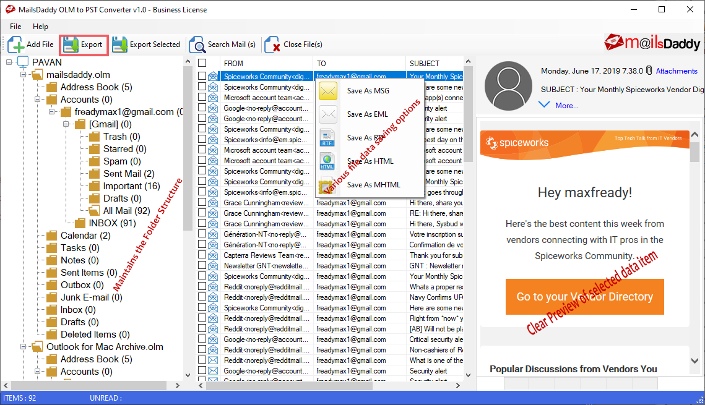Click the preview pane scroll down arrow
Viewport: 705px width, 405px height.
tap(694, 360)
